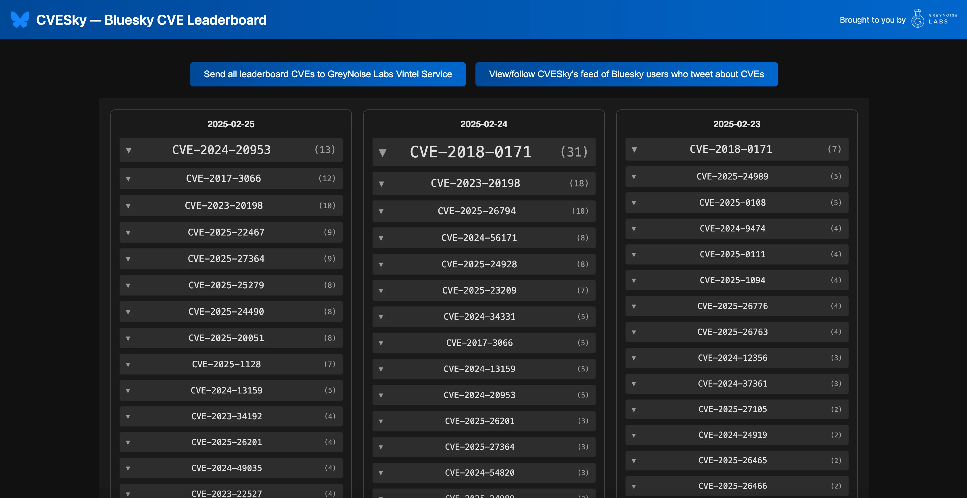Image resolution: width=967 pixels, height=498 pixels.
Task: Click the Bluesky butterfly logo icon
Action: point(20,20)
